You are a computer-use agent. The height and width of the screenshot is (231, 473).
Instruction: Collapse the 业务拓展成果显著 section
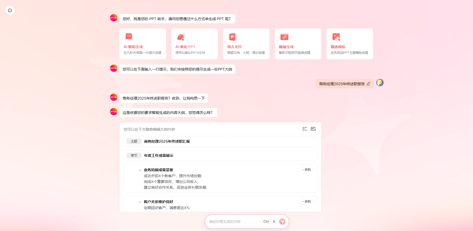tap(140, 170)
